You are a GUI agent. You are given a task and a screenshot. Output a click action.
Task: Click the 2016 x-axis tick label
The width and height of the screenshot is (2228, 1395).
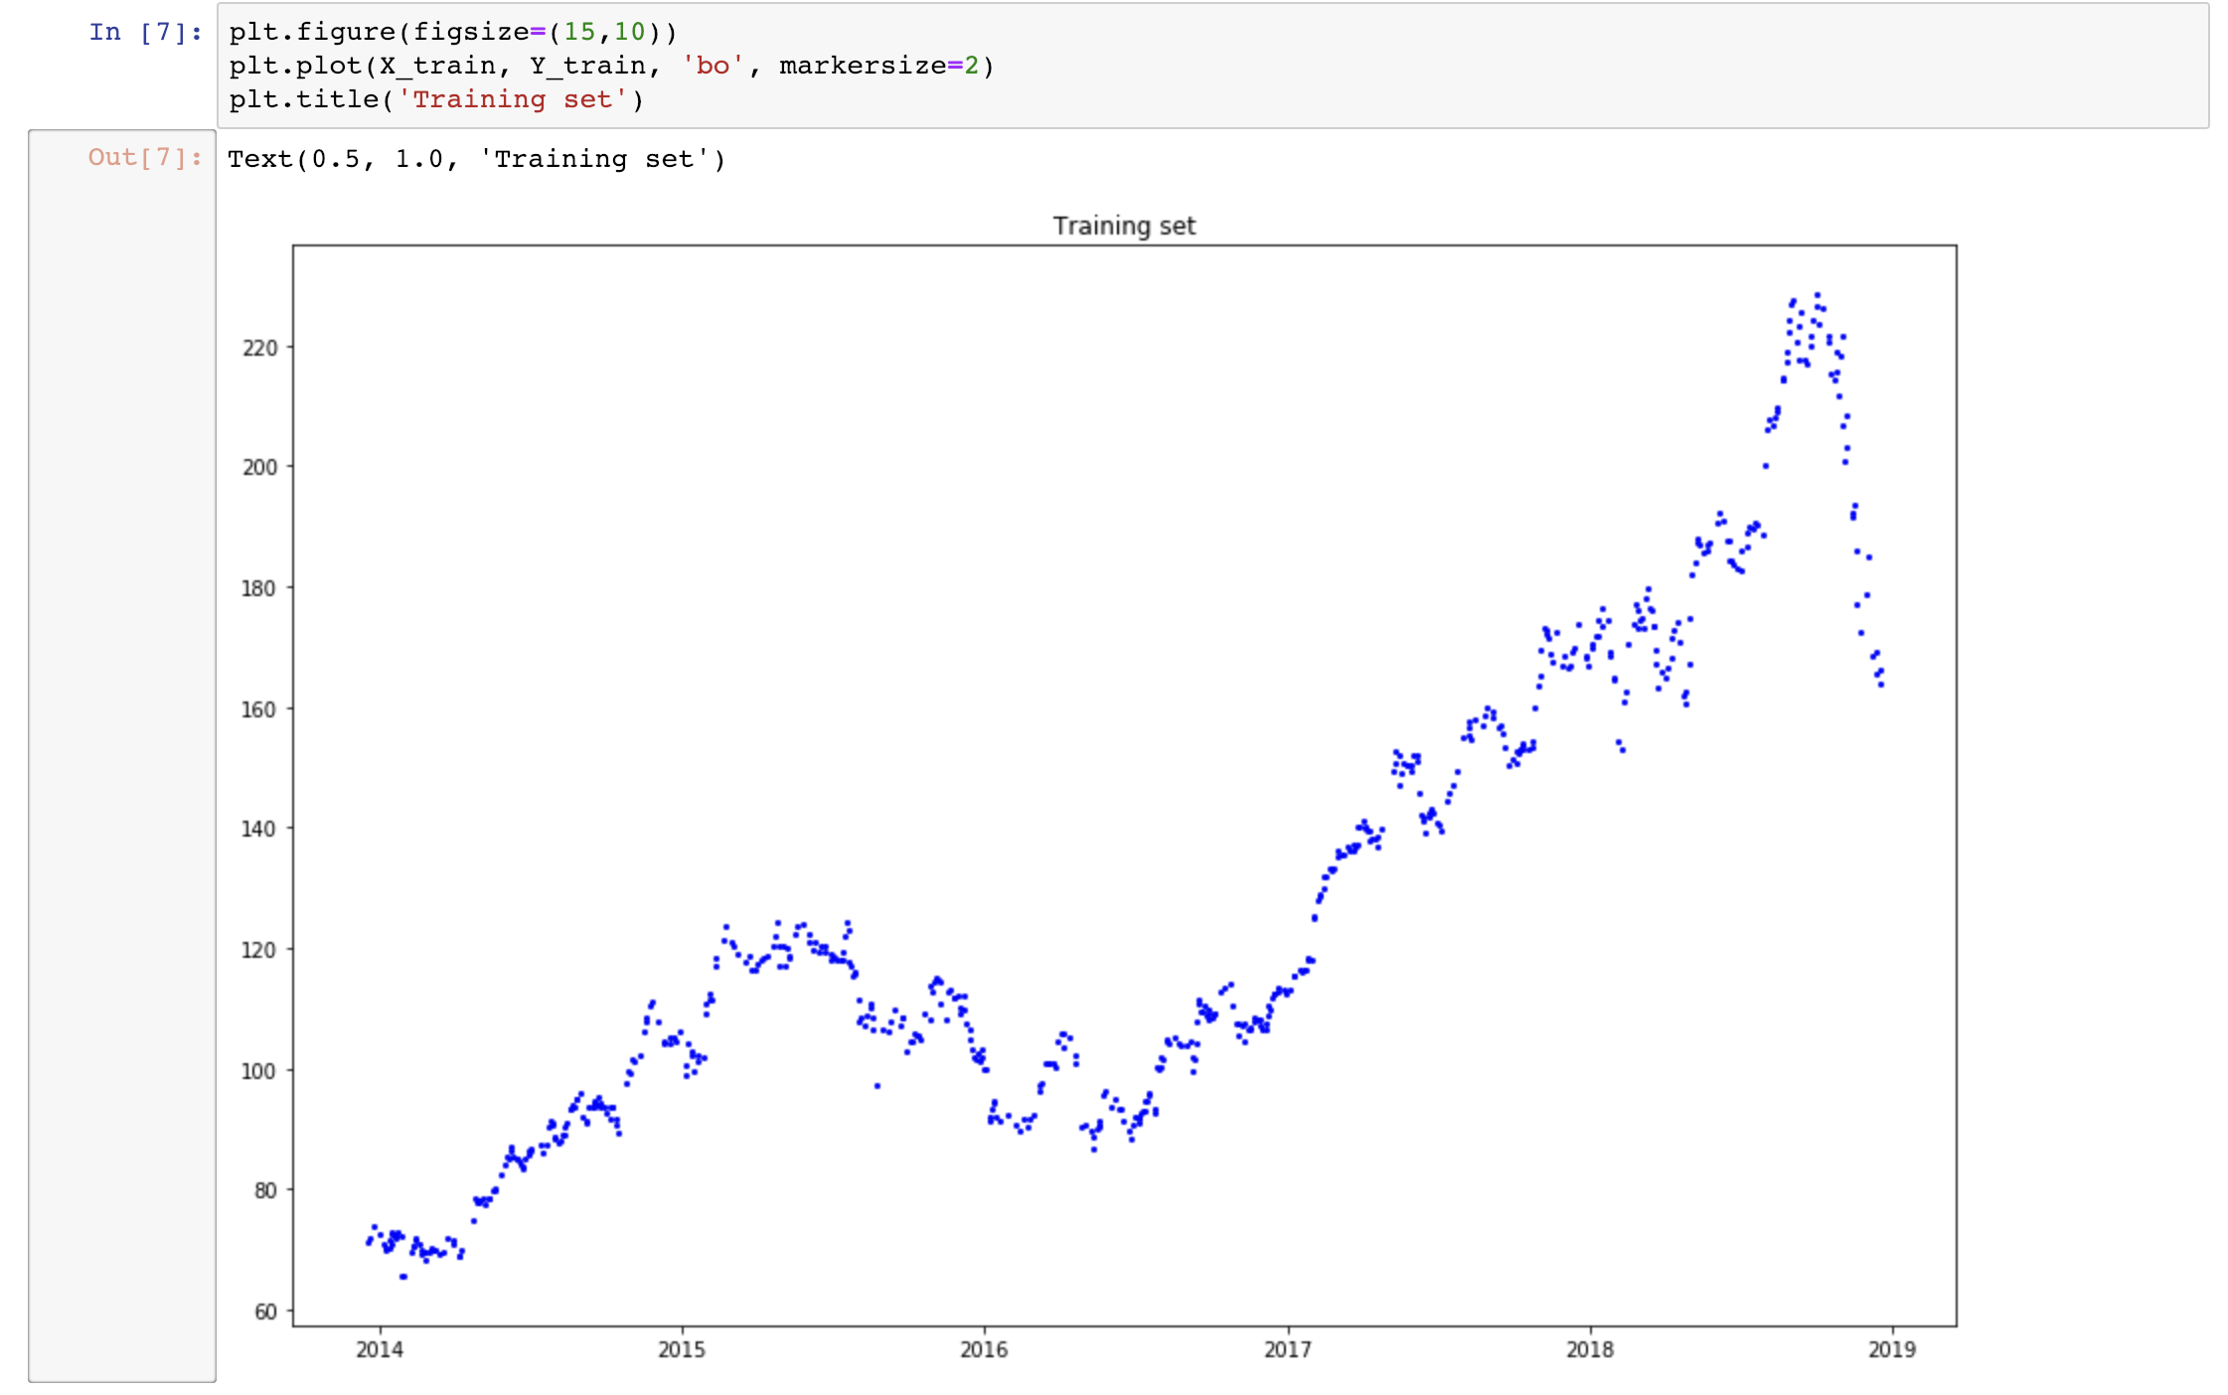tap(984, 1349)
